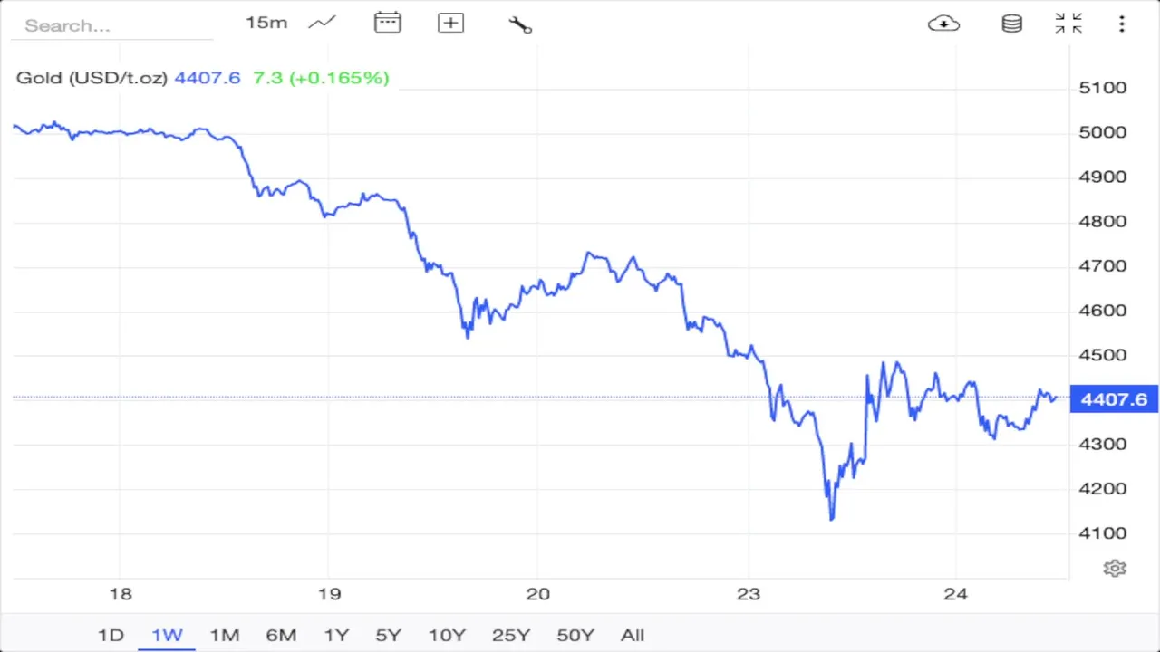Click the 4407.6 current price marker
This screenshot has width=1160, height=652.
pos(1114,399)
